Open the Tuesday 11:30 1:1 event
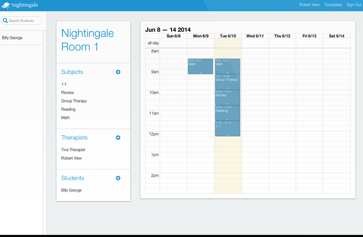Viewport: 363px width, 237px height. click(228, 128)
